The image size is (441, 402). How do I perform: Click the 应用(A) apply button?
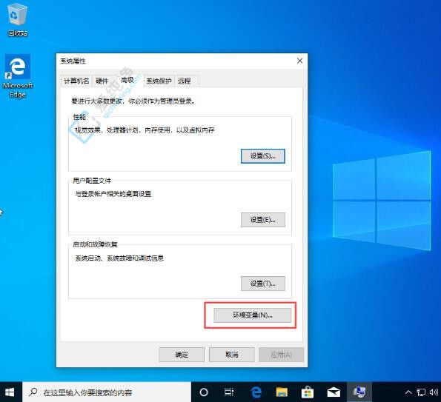click(x=281, y=355)
